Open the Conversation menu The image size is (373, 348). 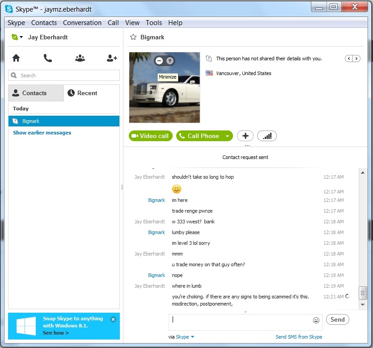point(82,23)
